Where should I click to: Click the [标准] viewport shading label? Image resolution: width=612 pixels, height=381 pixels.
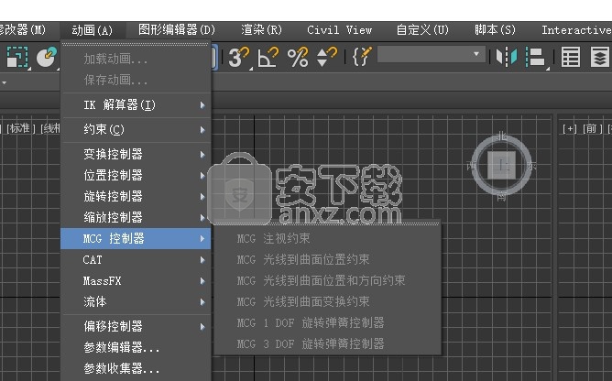pyautogui.click(x=21, y=129)
